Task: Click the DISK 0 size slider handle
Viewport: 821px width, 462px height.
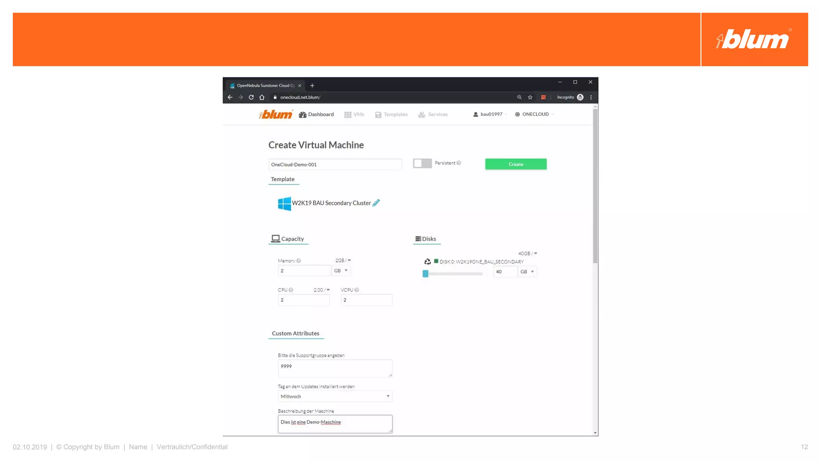Action: coord(425,274)
